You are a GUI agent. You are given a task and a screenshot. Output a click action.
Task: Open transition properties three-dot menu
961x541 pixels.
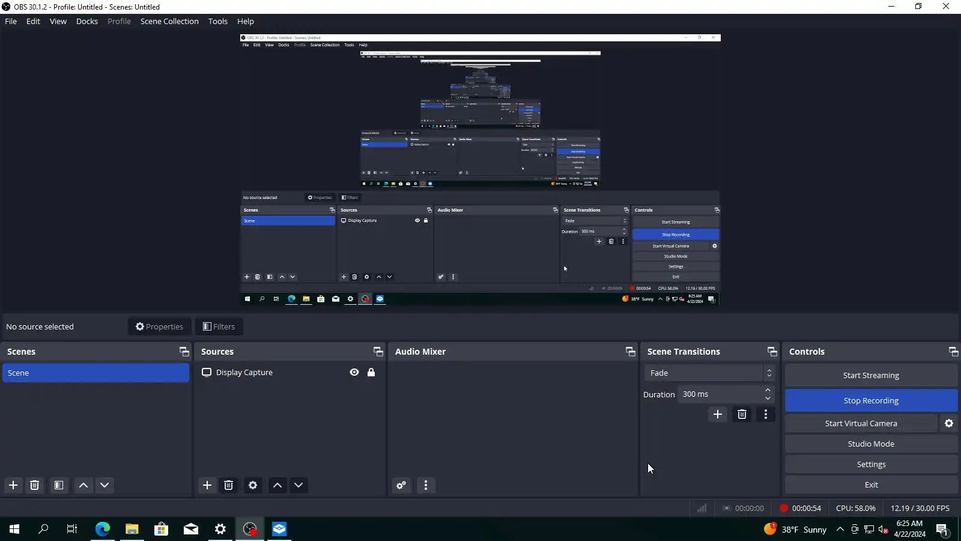[x=766, y=414]
